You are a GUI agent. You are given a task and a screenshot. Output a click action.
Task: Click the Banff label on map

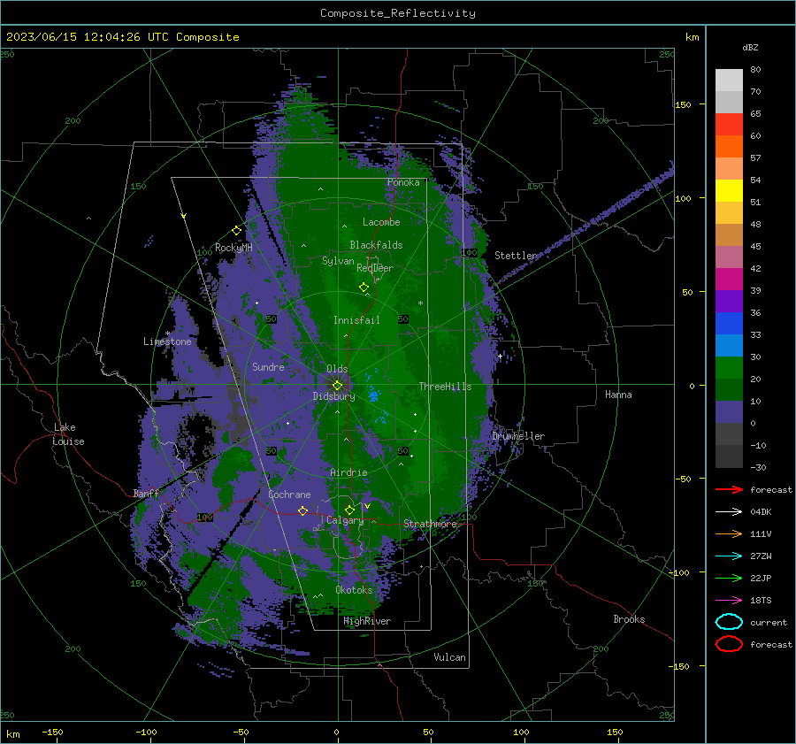click(x=146, y=493)
